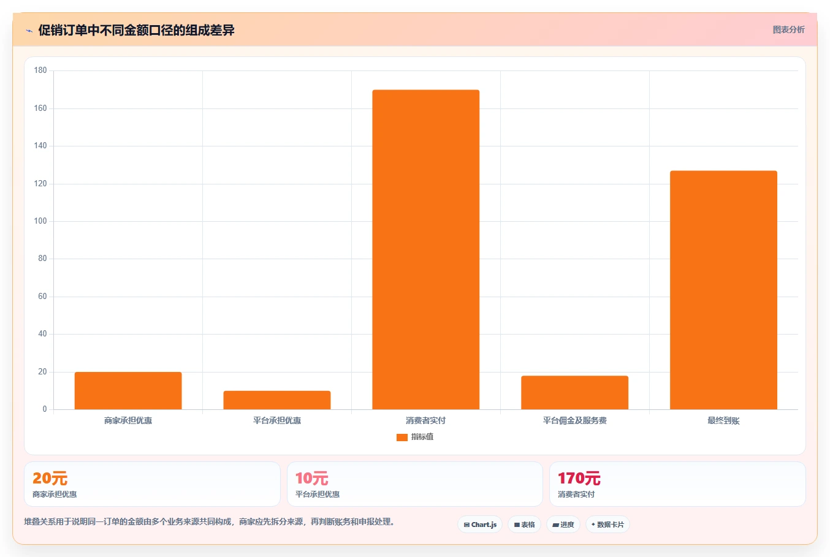Image resolution: width=830 pixels, height=557 pixels.
Task: Click the 消费者实付 x-axis label
Action: pyautogui.click(x=426, y=420)
